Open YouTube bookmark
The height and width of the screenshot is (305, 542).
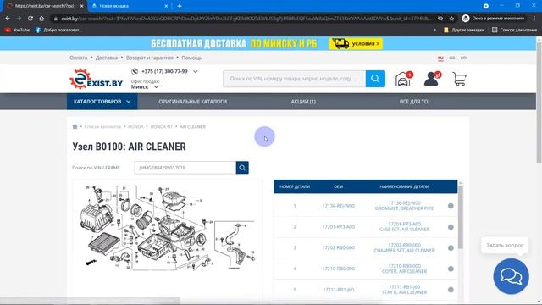point(17,30)
